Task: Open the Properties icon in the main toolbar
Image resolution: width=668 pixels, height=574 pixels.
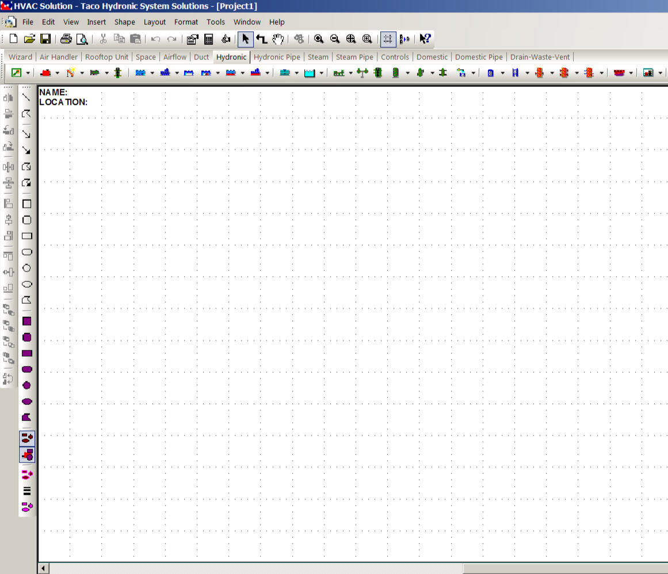Action: [x=193, y=39]
